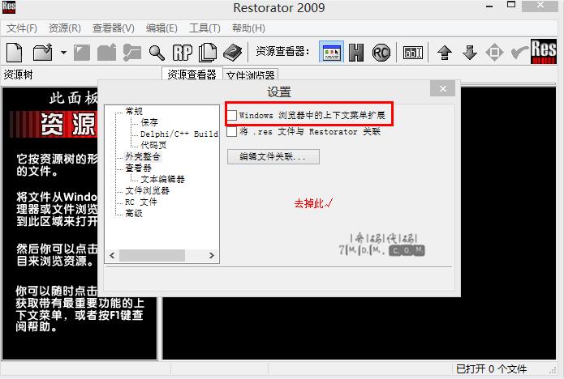Minimize the Restorator 2009 window
Screen dimensions: 564x379
(489, 6)
